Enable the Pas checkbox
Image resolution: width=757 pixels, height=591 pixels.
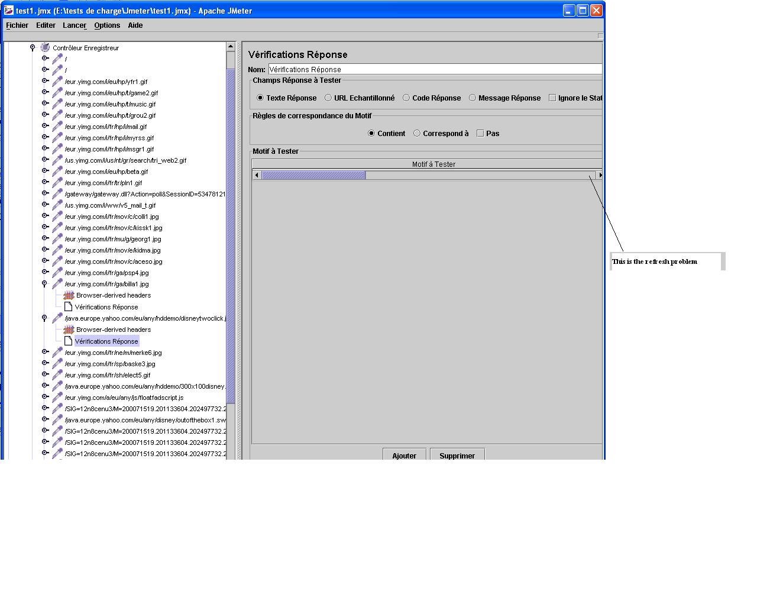pos(480,134)
